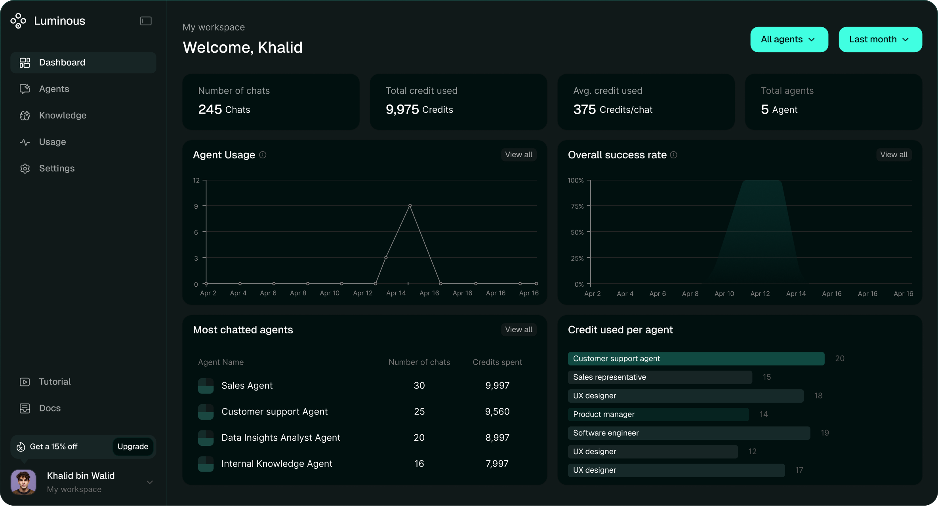The image size is (938, 506).
Task: Collapse the sidebar using the panel icon
Action: pos(146,21)
